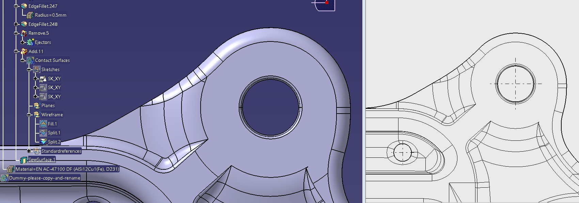Collapse the Remove.5 node
579x203 pixels.
[x=16, y=33]
